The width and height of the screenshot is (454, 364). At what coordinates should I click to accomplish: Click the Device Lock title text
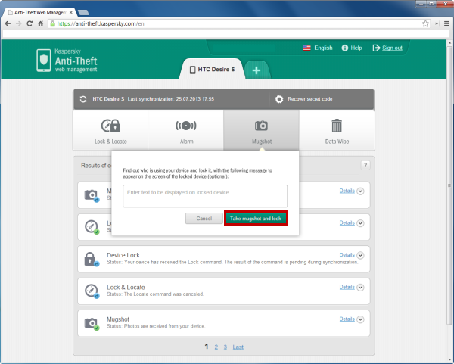[123, 255]
